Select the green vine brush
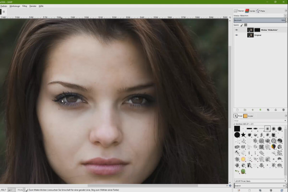This screenshot has width=288, height=192. (x=237, y=171)
